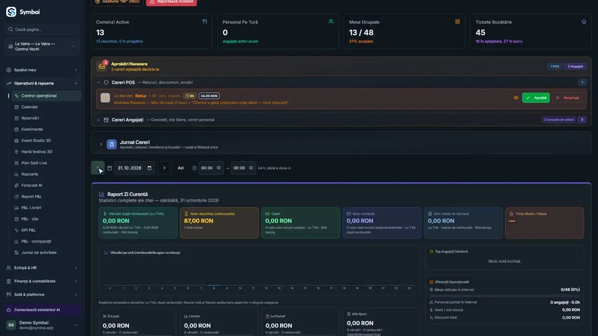The image size is (598, 336).
Task: Open the La Vatra location selector
Action: [x=42, y=46]
